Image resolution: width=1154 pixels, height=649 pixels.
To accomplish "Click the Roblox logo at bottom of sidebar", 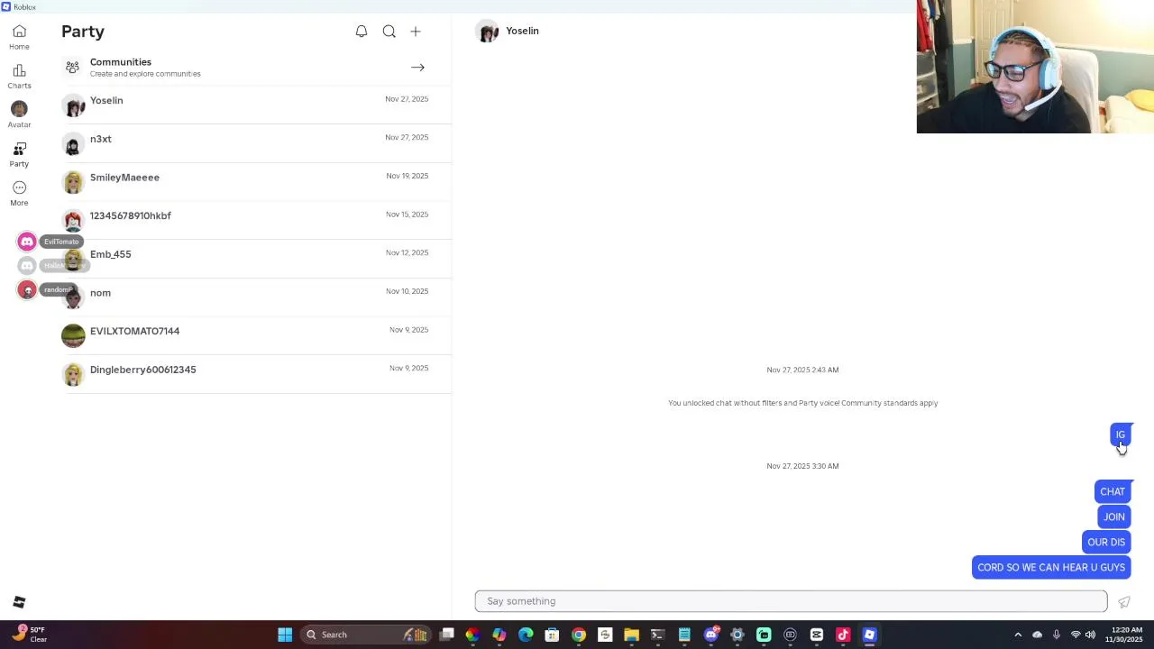I will [x=19, y=602].
